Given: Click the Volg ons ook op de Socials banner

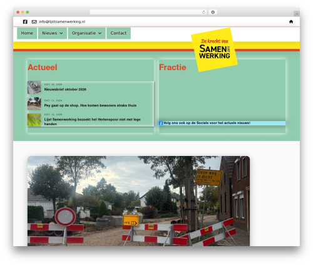Looking at the screenshot, I should tap(222, 123).
